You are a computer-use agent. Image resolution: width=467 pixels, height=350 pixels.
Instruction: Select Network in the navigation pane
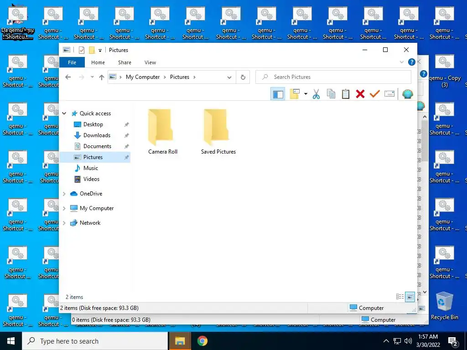pyautogui.click(x=90, y=223)
